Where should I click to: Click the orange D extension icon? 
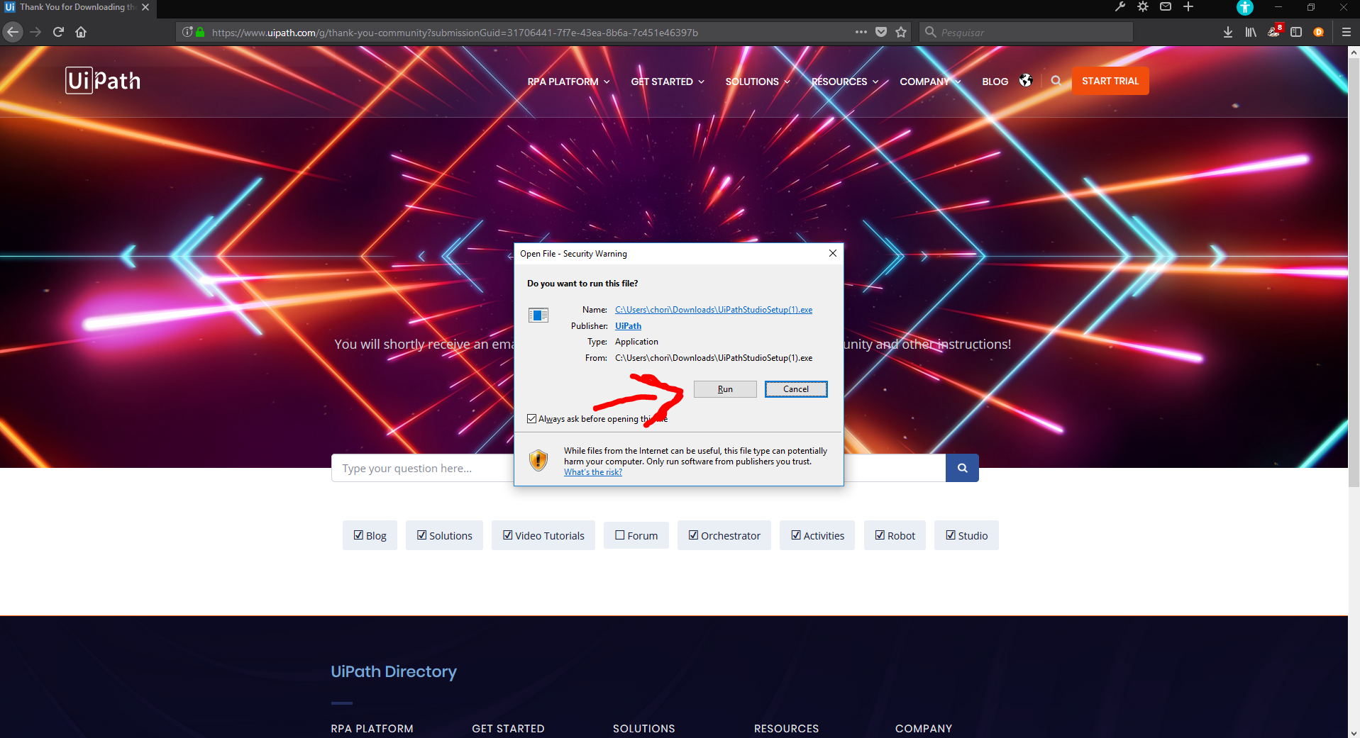(x=1319, y=32)
